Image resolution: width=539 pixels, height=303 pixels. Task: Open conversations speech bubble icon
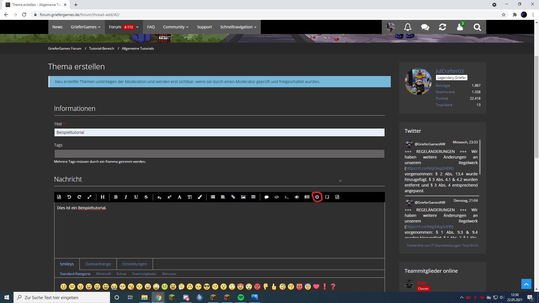click(425, 27)
